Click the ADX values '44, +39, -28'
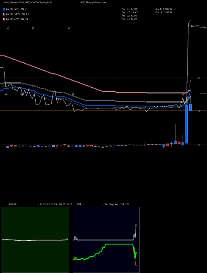 [122, 204]
